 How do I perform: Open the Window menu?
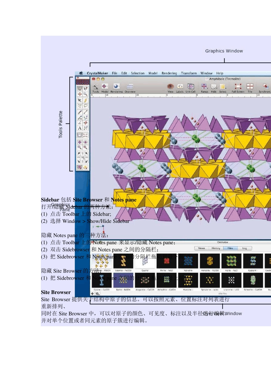(207, 73)
